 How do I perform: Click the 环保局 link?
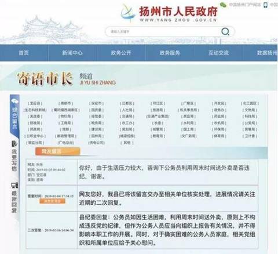coord(219,129)
